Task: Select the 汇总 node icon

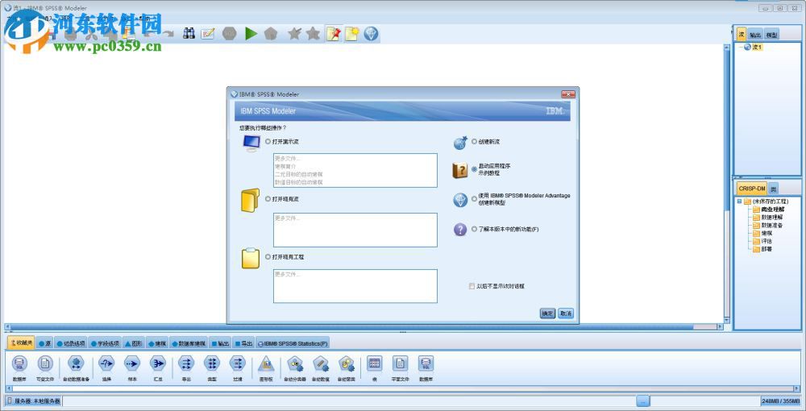Action: (x=158, y=367)
